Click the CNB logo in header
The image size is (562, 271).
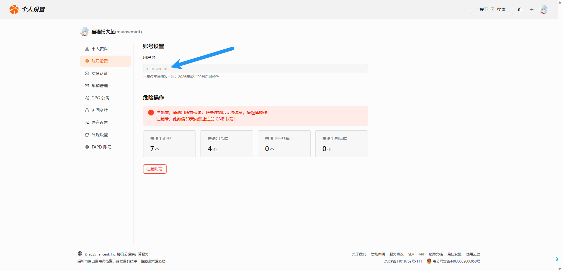14,9
